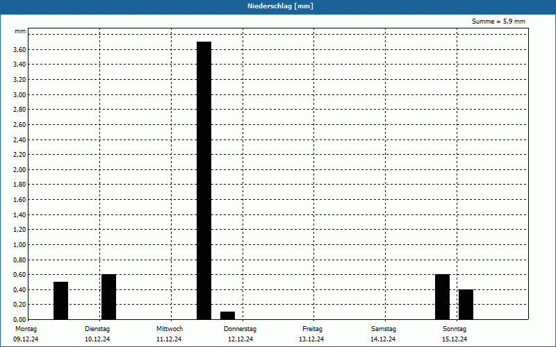Select Sunday's 0,40 mm precipitation bar
The image size is (556, 347).
point(466,305)
